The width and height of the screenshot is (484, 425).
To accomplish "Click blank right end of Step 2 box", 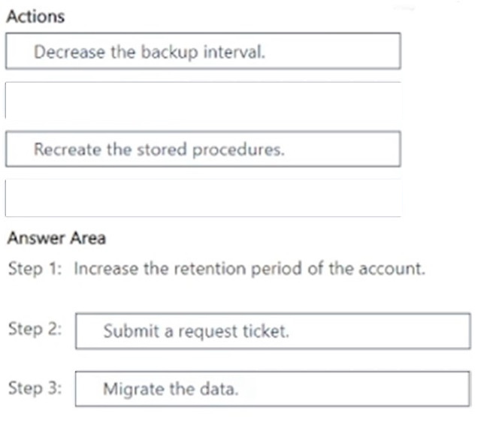I will 380,331.
